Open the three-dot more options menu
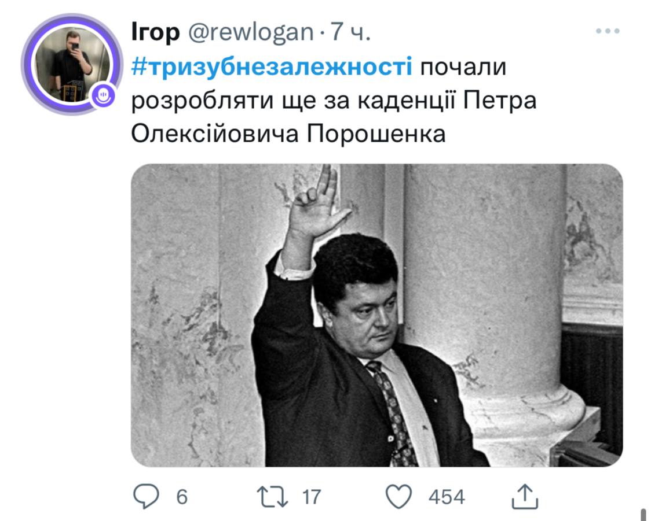Viewport: 651px width, 521px height. pyautogui.click(x=608, y=31)
